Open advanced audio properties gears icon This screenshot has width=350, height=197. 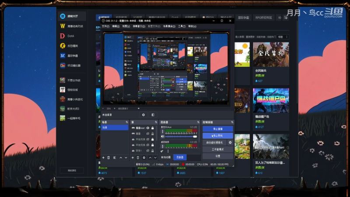tap(162, 151)
